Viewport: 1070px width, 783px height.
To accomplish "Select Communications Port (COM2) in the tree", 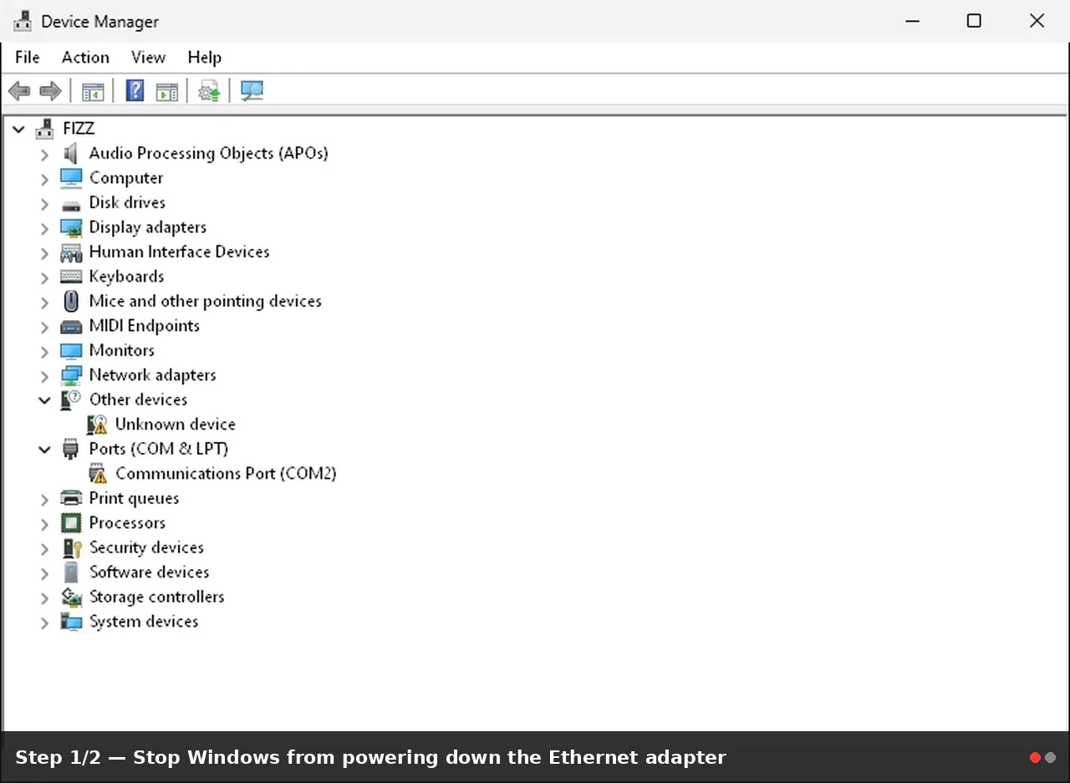I will click(x=226, y=474).
